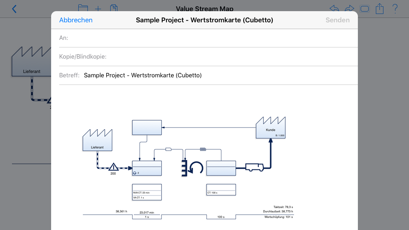The image size is (409, 230).
Task: Tap the 'Taktzeit: 78,3 s' text
Action: point(283,207)
